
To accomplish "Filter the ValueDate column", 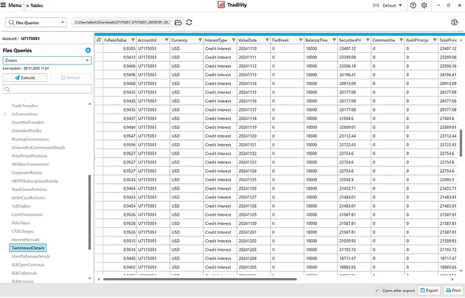I will [267, 40].
